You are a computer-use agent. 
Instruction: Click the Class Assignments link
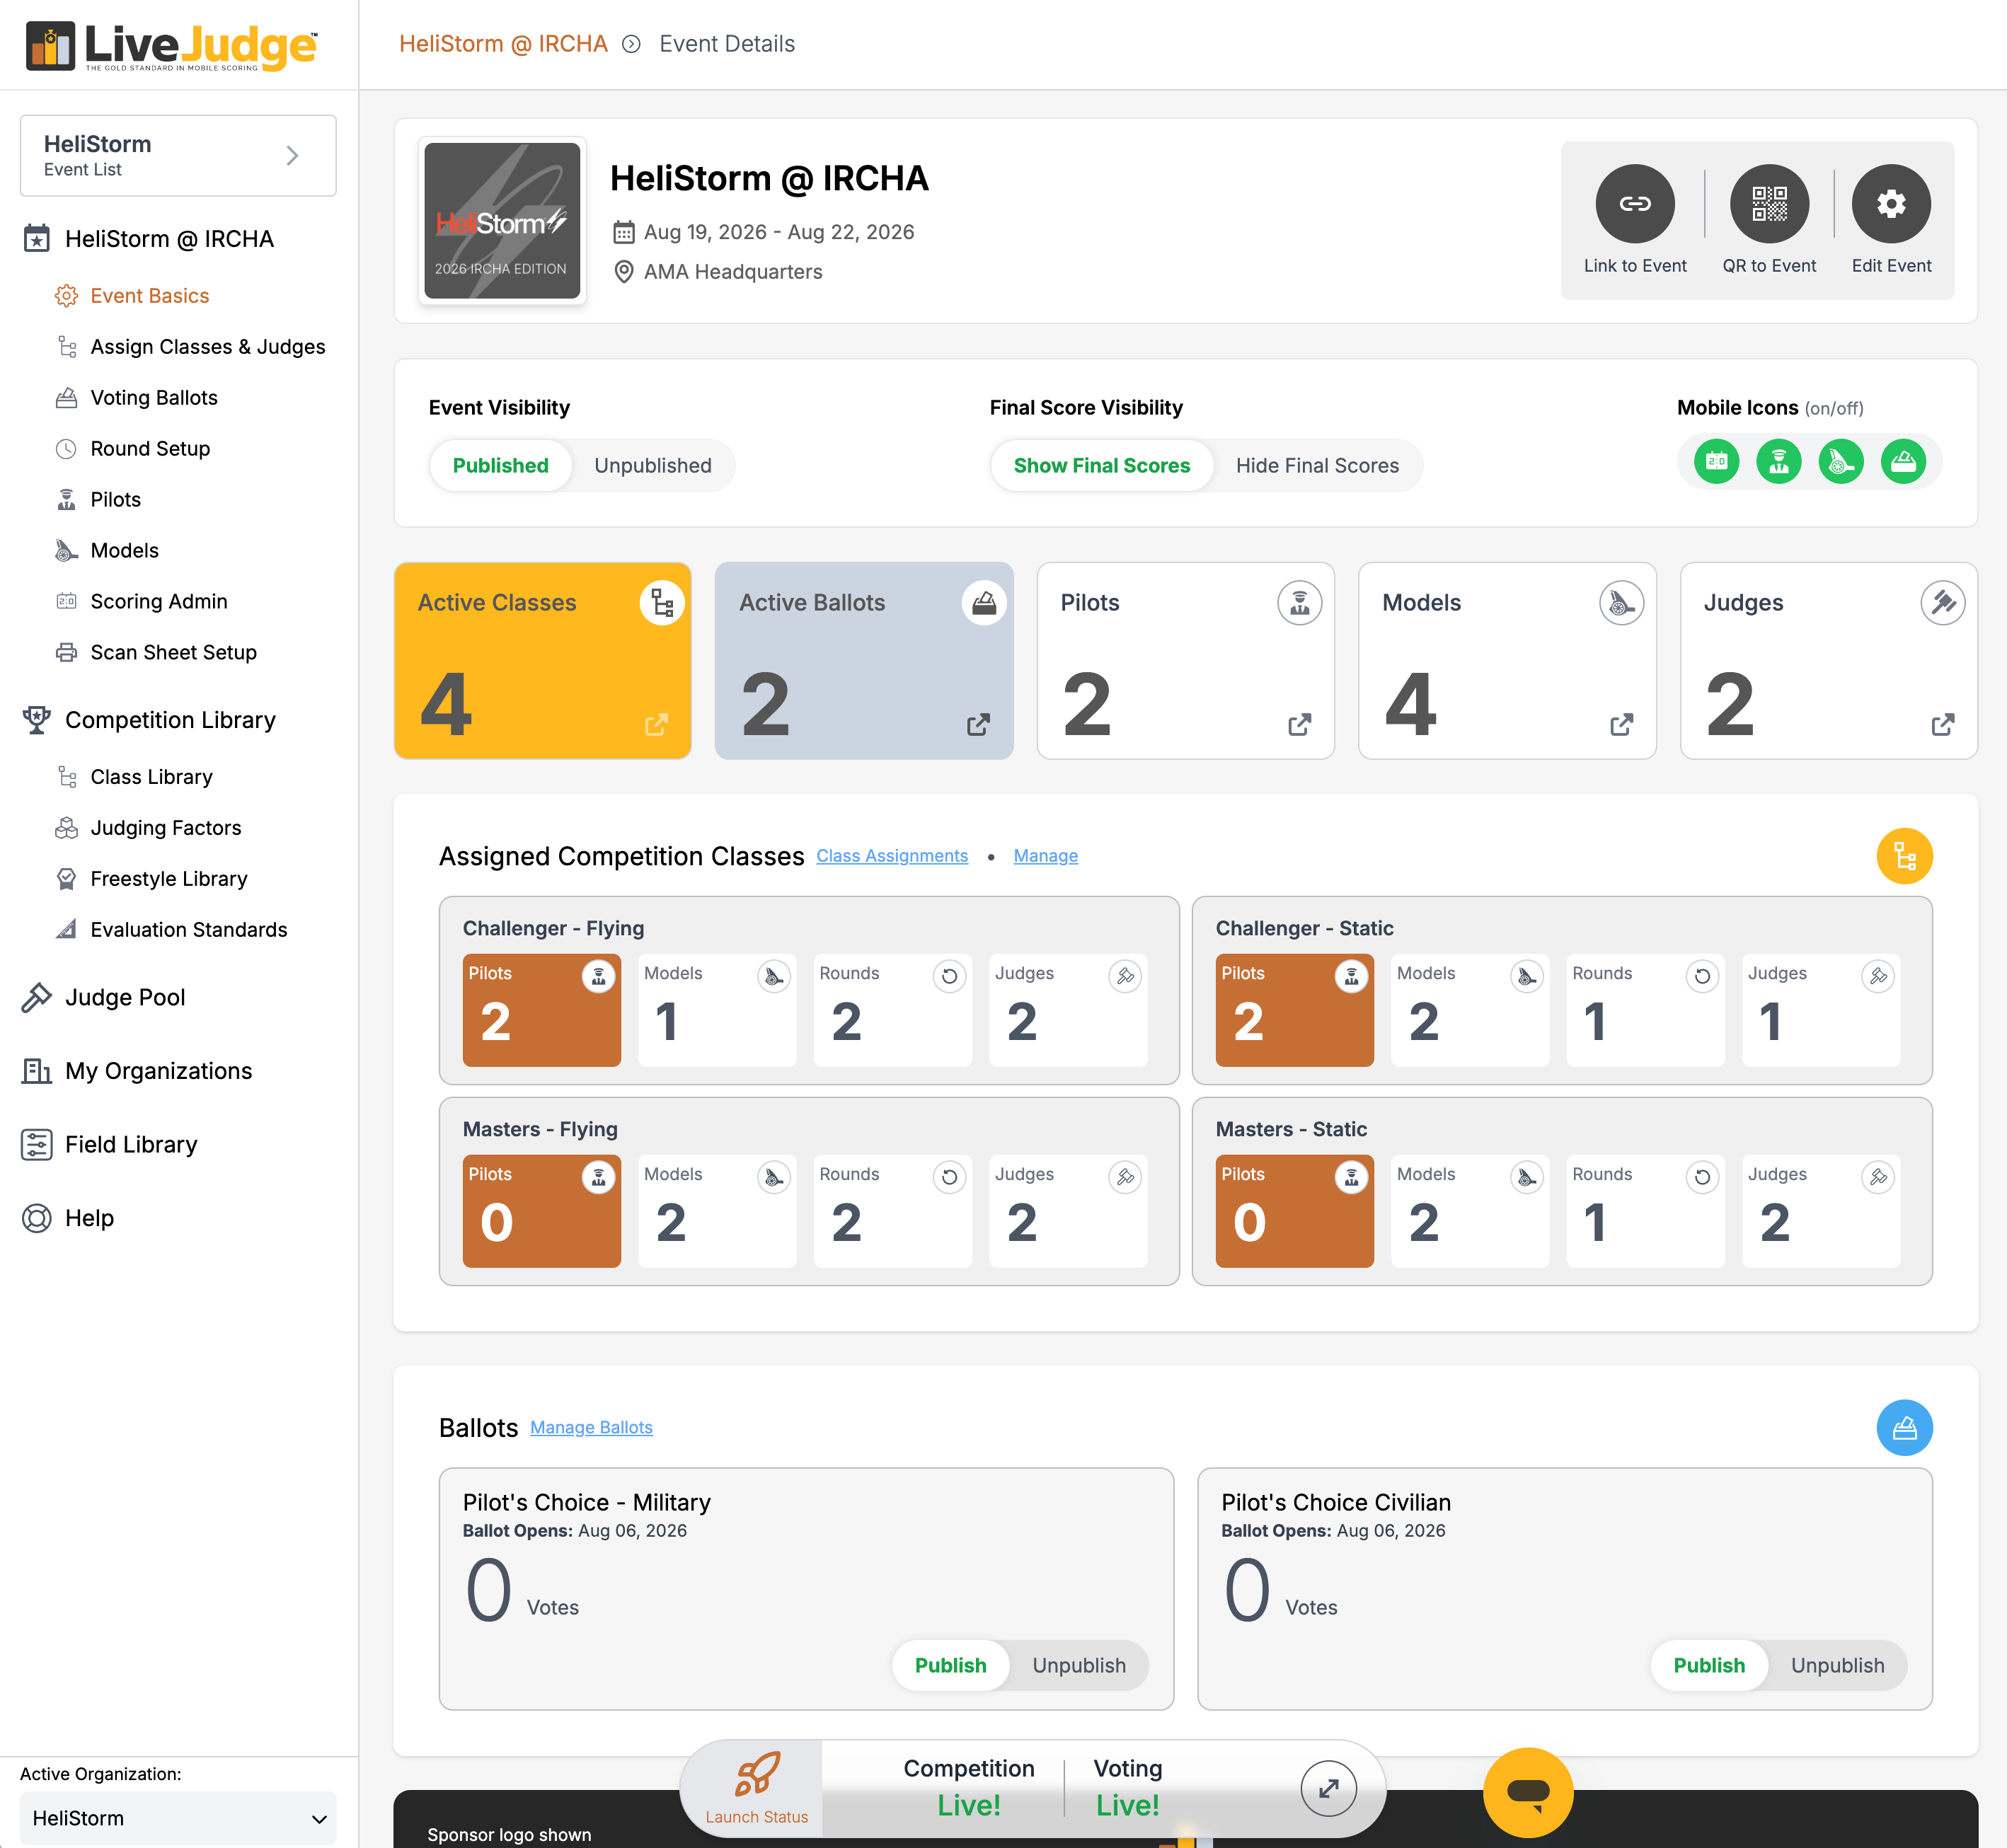[891, 856]
